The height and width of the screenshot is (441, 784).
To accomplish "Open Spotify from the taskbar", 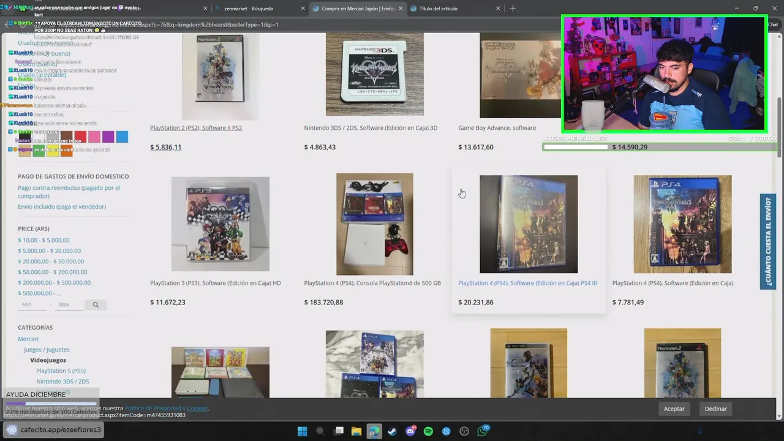I will pyautogui.click(x=429, y=431).
